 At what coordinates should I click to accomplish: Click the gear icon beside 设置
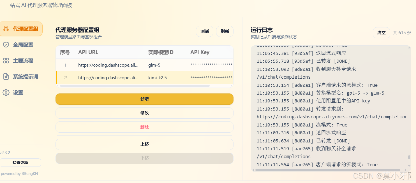6,93
